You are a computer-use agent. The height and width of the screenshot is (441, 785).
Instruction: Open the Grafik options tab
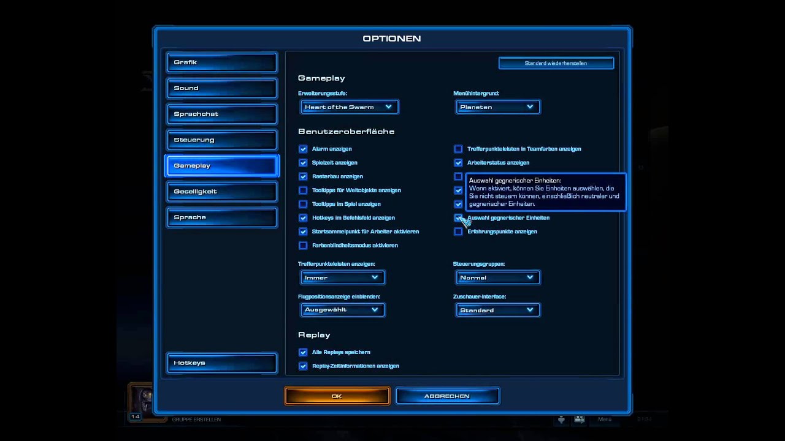[x=222, y=62]
